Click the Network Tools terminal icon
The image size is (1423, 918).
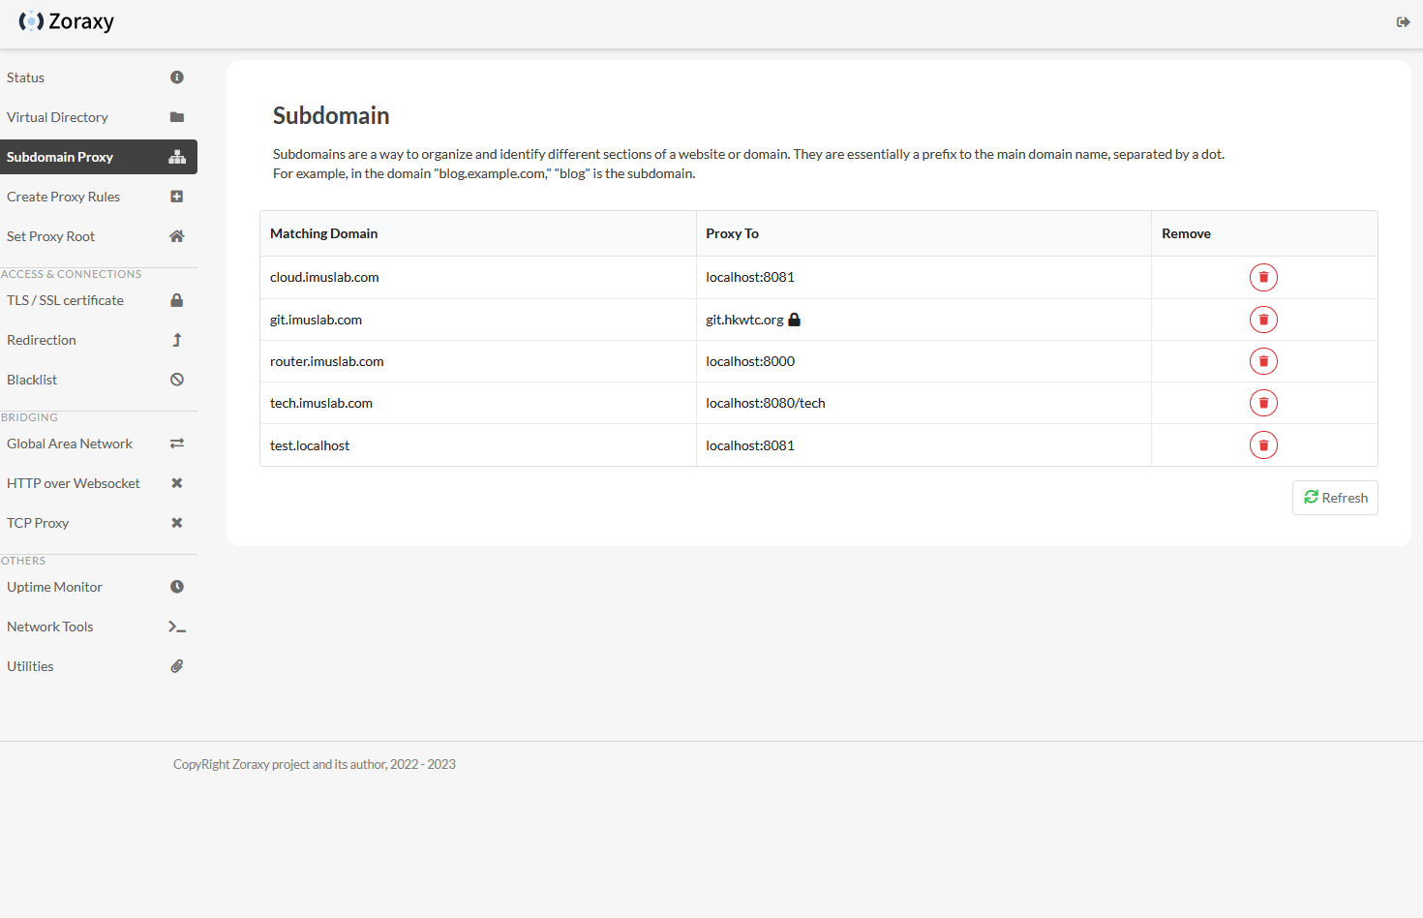[x=177, y=627]
